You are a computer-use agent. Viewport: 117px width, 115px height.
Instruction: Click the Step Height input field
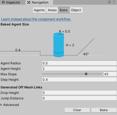pos(79,79)
